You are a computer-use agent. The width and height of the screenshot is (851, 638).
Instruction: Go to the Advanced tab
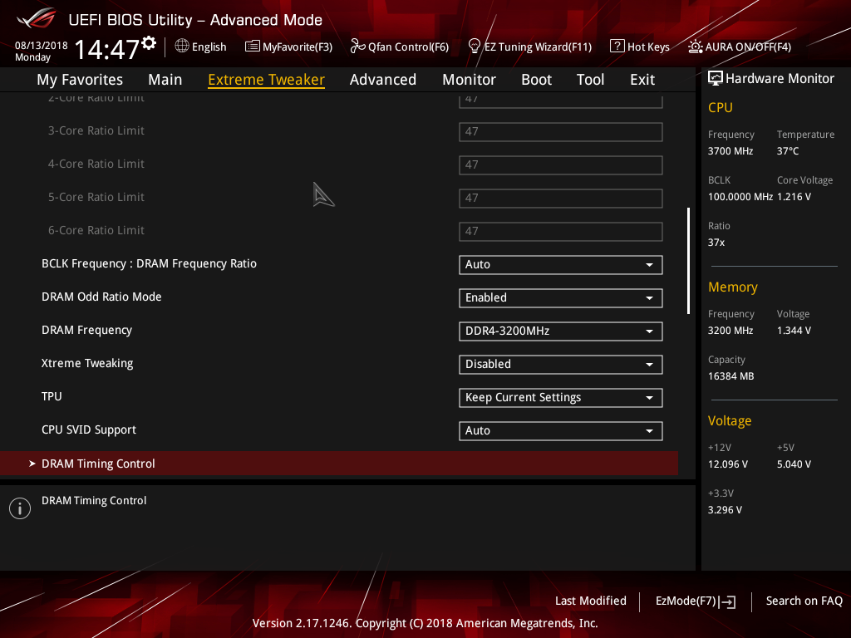383,80
